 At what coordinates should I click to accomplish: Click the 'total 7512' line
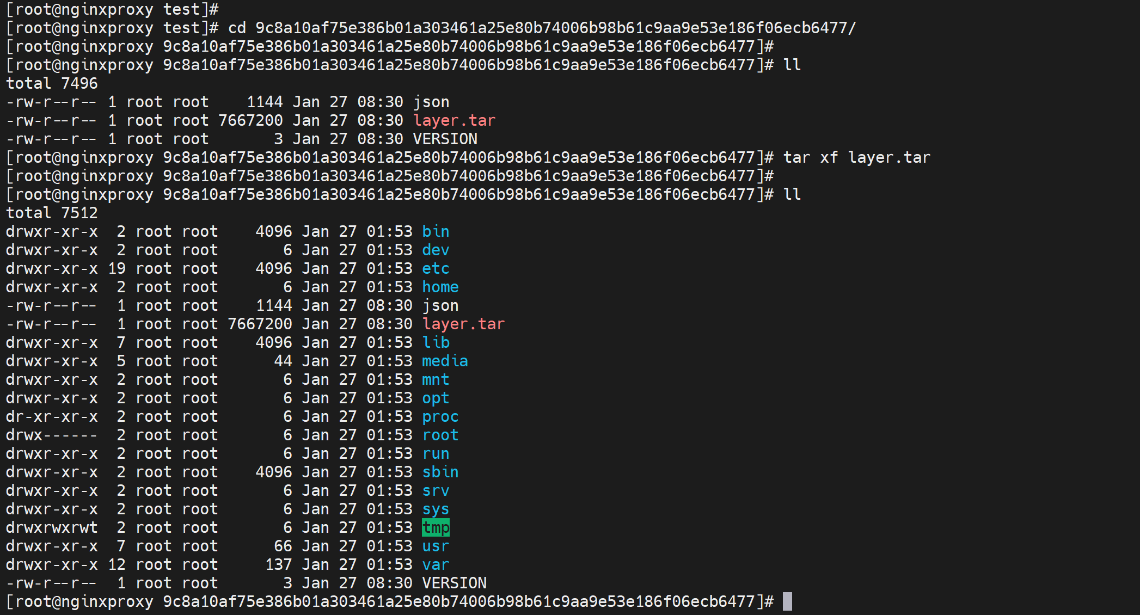click(52, 213)
